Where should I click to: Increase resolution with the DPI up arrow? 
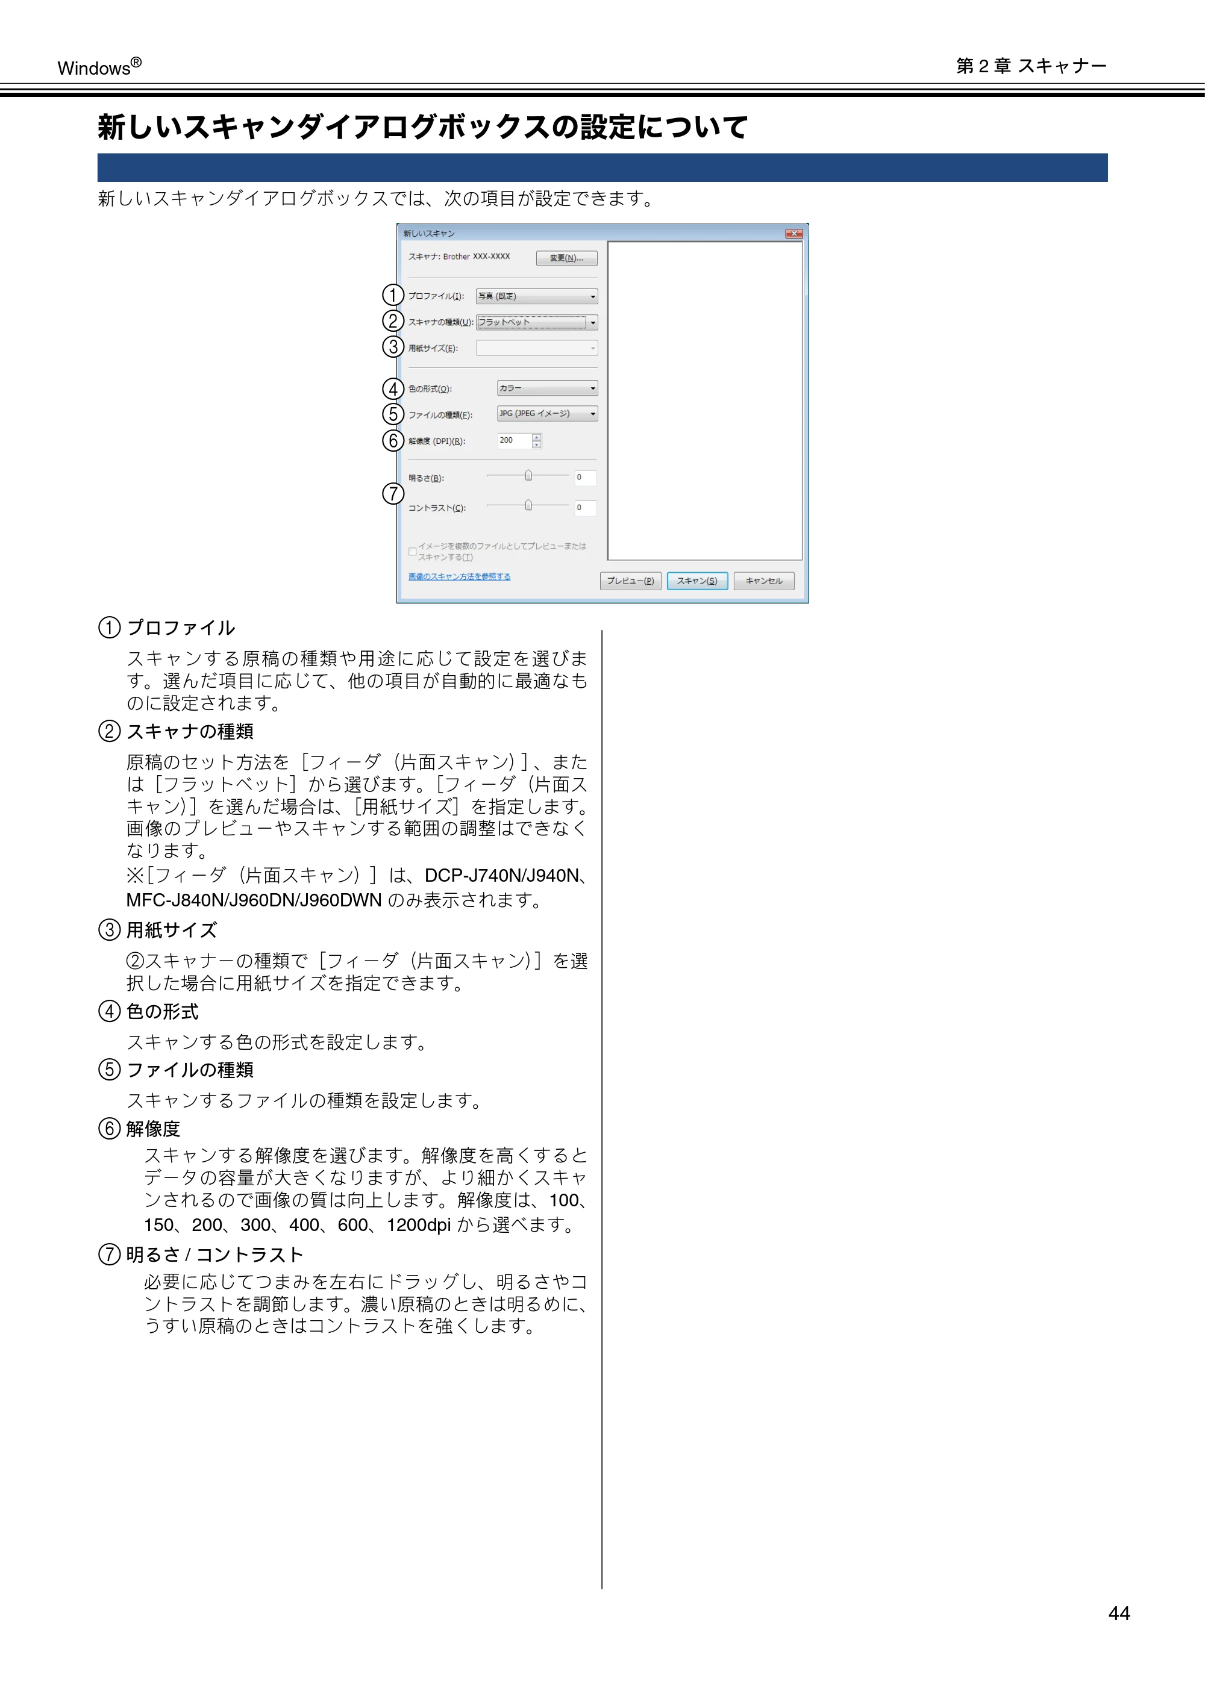[537, 437]
